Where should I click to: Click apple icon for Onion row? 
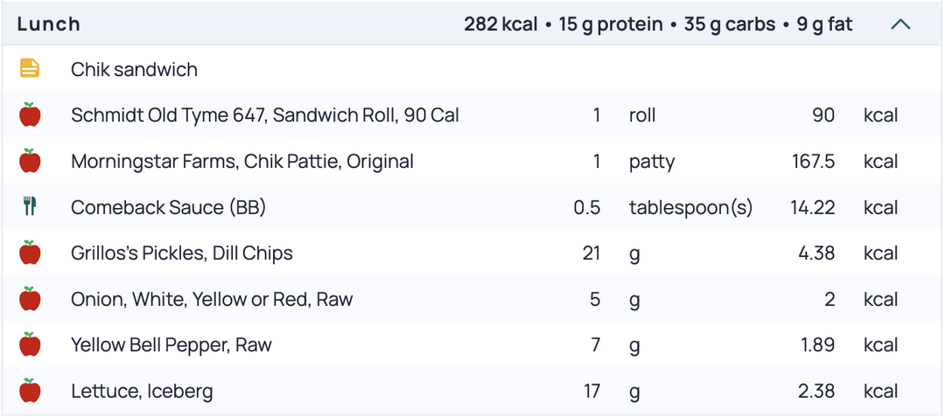coord(30,299)
